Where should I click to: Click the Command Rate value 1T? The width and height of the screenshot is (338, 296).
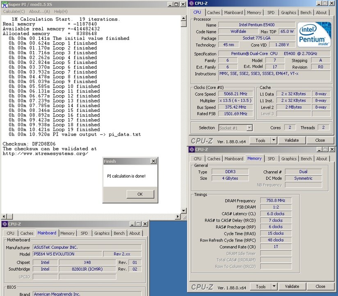tap(276, 247)
